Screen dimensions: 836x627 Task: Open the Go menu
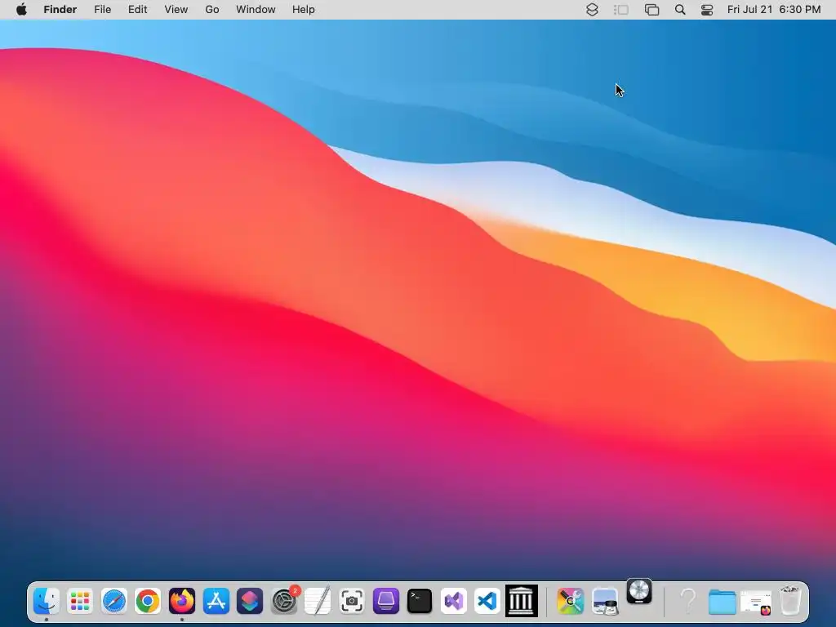(x=212, y=10)
